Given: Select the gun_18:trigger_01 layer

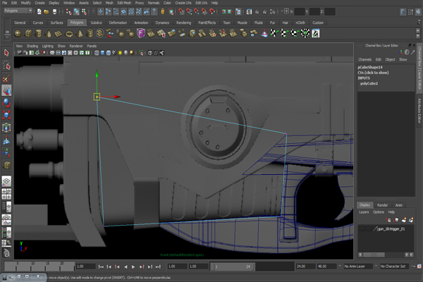Looking at the screenshot, I should tap(391, 229).
